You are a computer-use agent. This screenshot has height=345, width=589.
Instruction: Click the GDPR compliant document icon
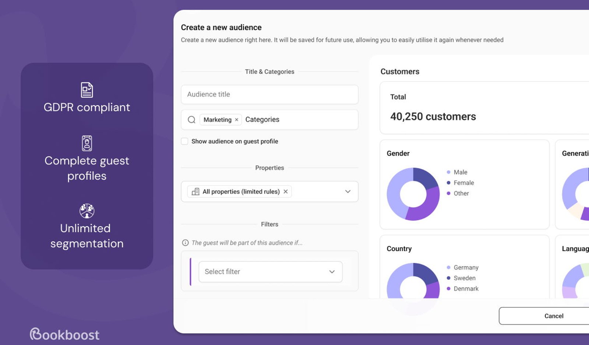pyautogui.click(x=87, y=90)
